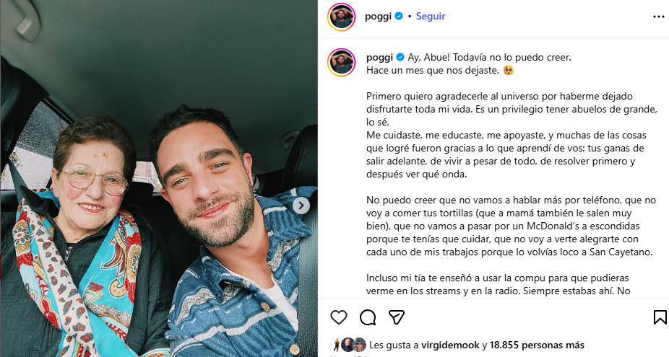Open poggi profile picture in header
Screen dimensions: 669x357
click(x=341, y=17)
